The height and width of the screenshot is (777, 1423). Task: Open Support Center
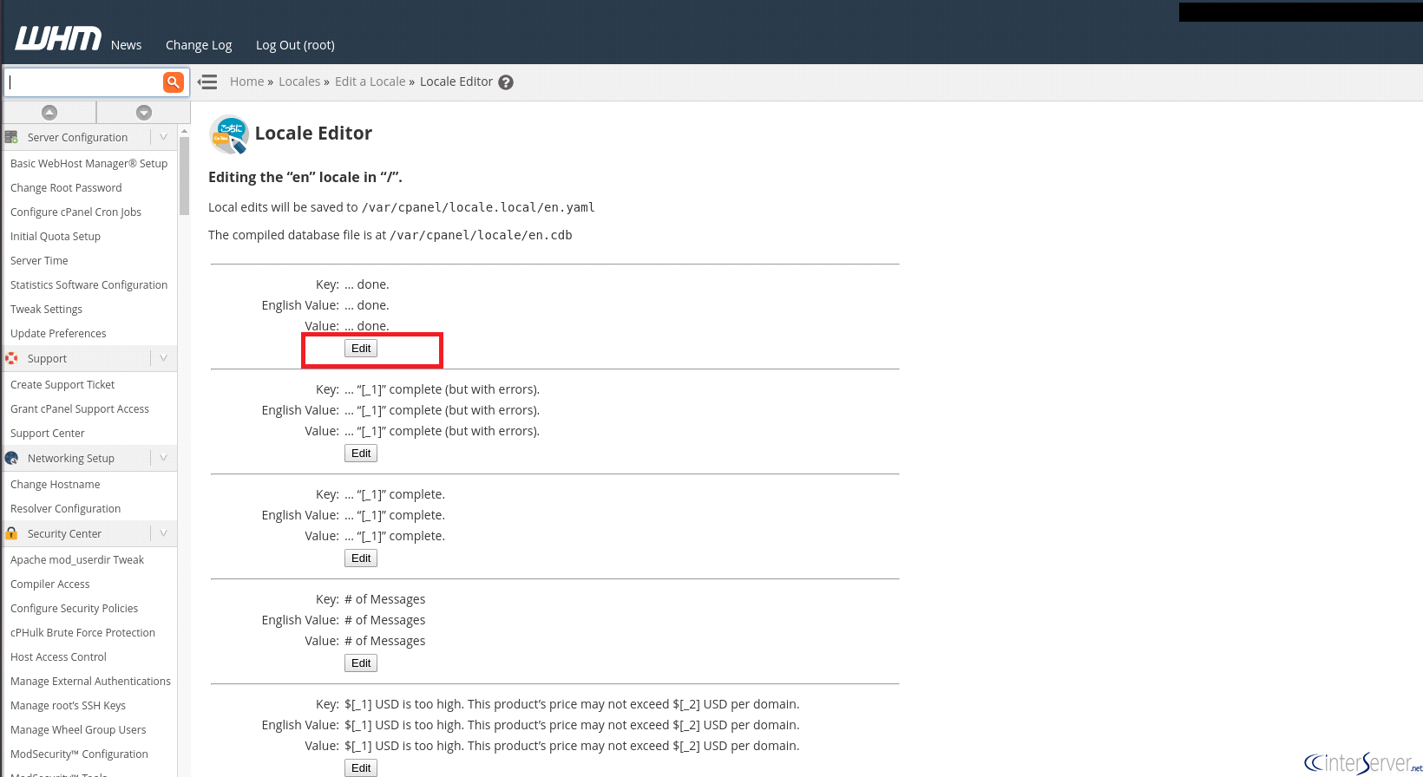[x=48, y=433]
